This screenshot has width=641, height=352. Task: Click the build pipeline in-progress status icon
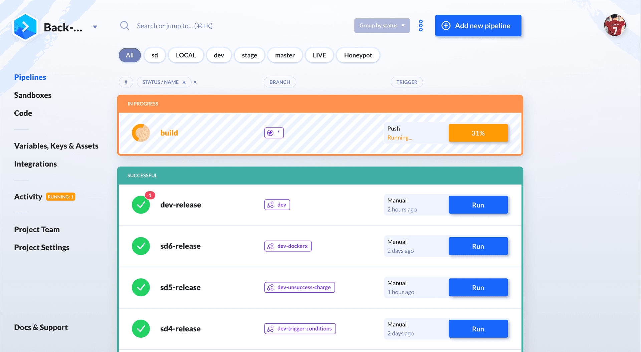click(141, 133)
